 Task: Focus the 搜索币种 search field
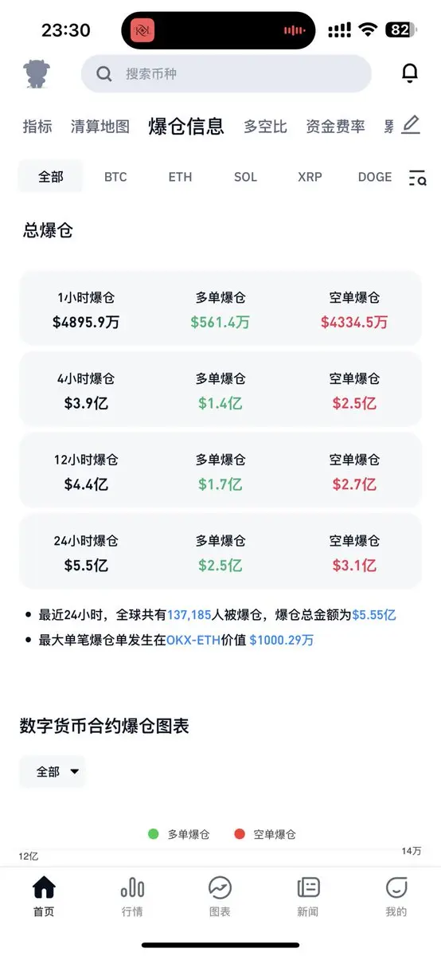[x=226, y=74]
